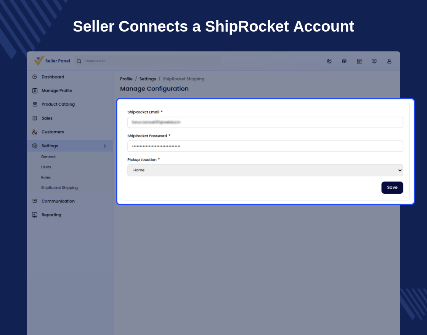Open the Pickup Location dropdown
Screen dimensions: 427x335
[x=265, y=170]
